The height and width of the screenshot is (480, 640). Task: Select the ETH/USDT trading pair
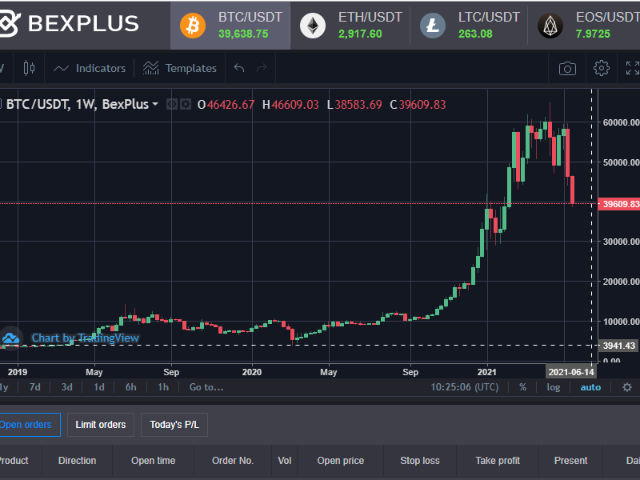(x=354, y=25)
